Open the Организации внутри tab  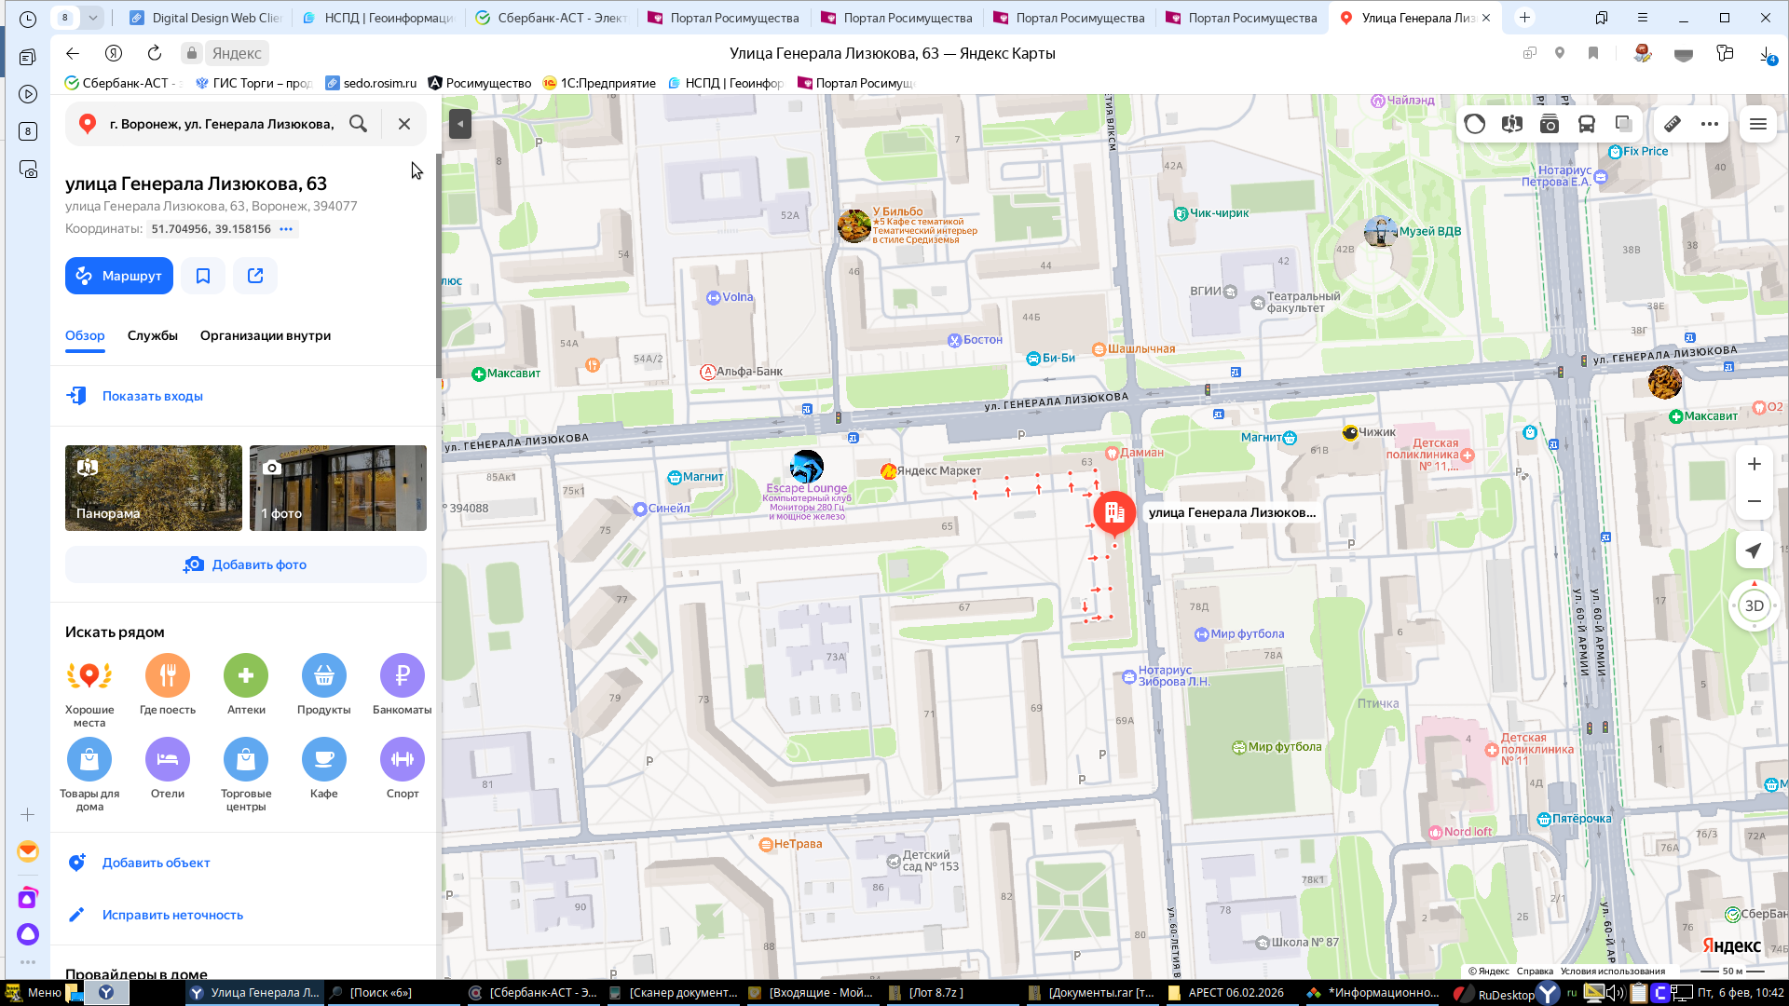[266, 335]
